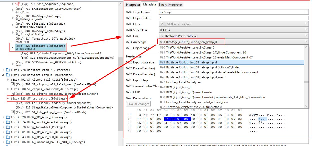Open the Metadata tab
Image resolution: width=312 pixels, height=146 pixels.
click(x=149, y=4)
